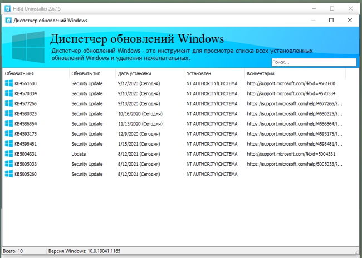Maximize the HiBit Uninstaller main window
362x258 pixels.
click(332, 8)
